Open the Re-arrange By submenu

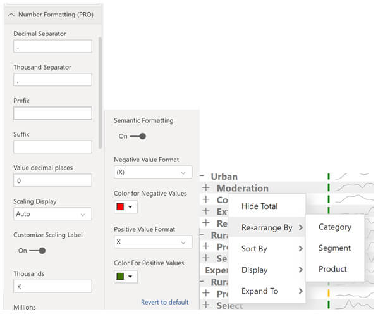click(x=267, y=228)
